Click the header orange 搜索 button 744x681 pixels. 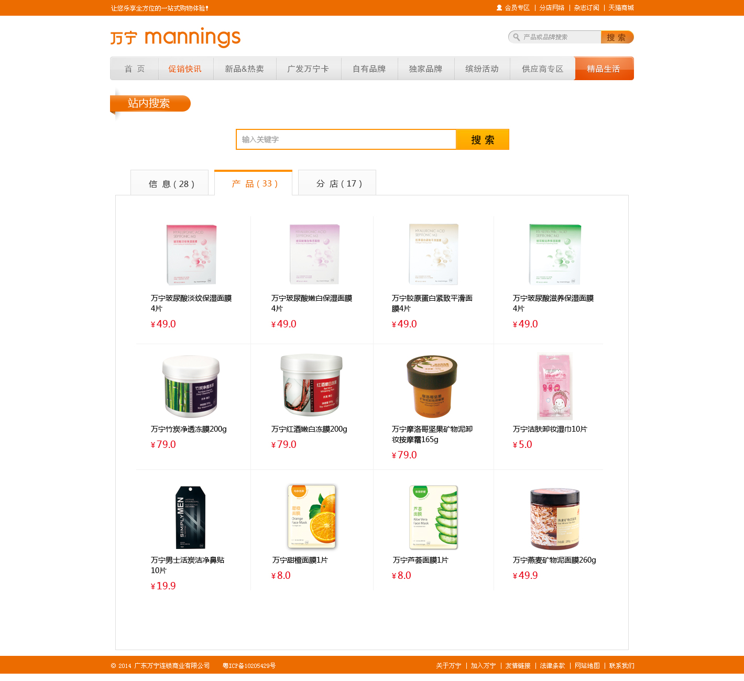tap(617, 37)
